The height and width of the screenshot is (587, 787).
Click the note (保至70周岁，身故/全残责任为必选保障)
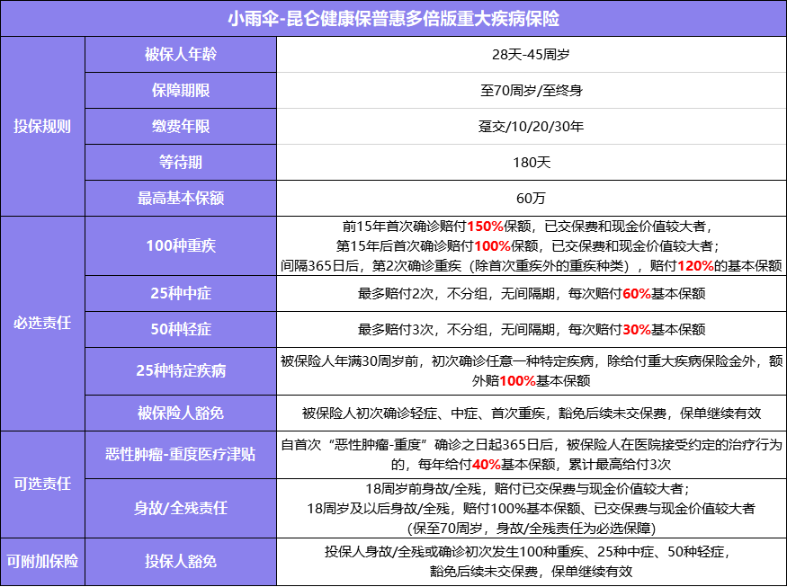tap(531, 528)
